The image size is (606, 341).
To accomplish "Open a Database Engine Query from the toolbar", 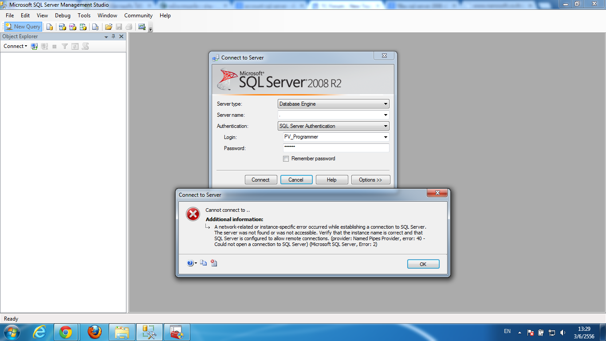I will coord(50,27).
